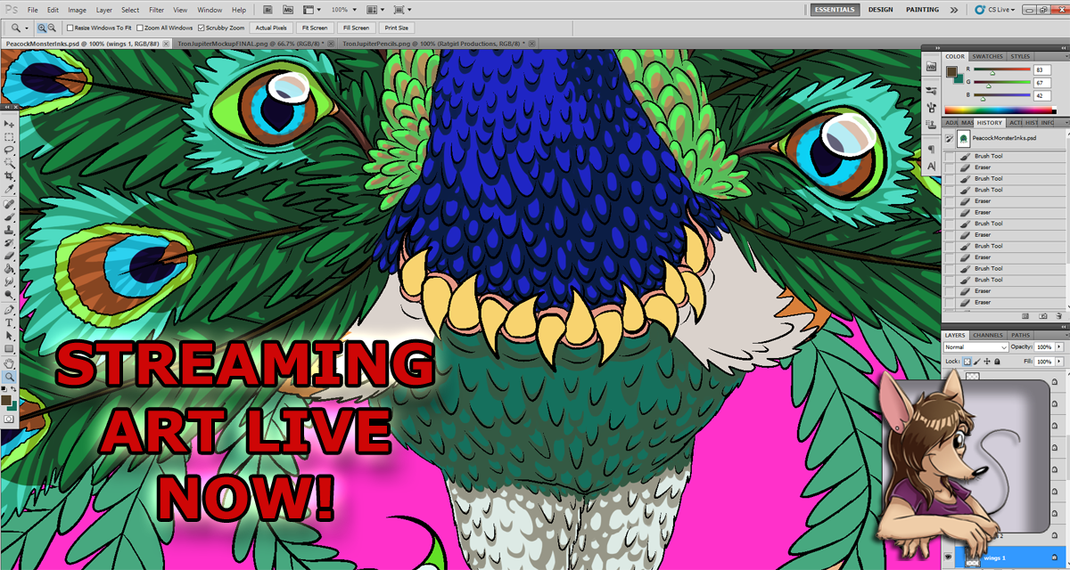This screenshot has height=570, width=1070.
Task: Click the Actual Pixels button
Action: tap(271, 28)
